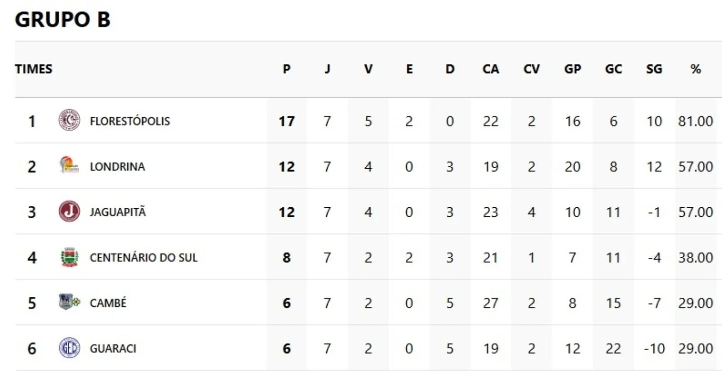Open the CAMBÉ team name link
Viewport: 722px width, 377px height.
(108, 303)
